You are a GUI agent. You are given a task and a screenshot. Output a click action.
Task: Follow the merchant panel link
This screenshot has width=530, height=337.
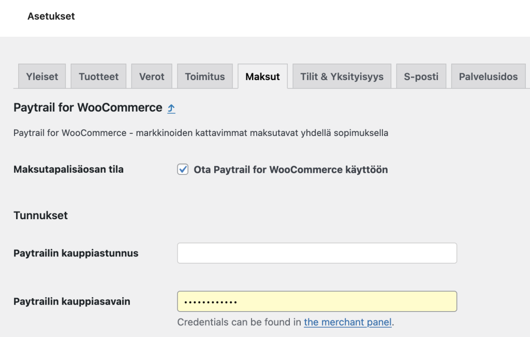click(x=348, y=322)
